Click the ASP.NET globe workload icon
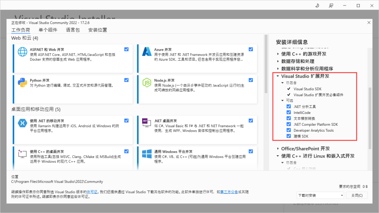 point(23,52)
